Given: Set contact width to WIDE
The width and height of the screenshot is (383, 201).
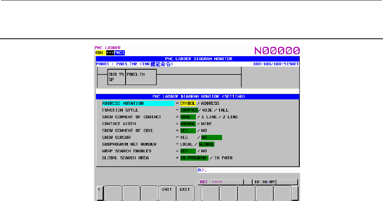Looking at the screenshot, I should [207, 124].
